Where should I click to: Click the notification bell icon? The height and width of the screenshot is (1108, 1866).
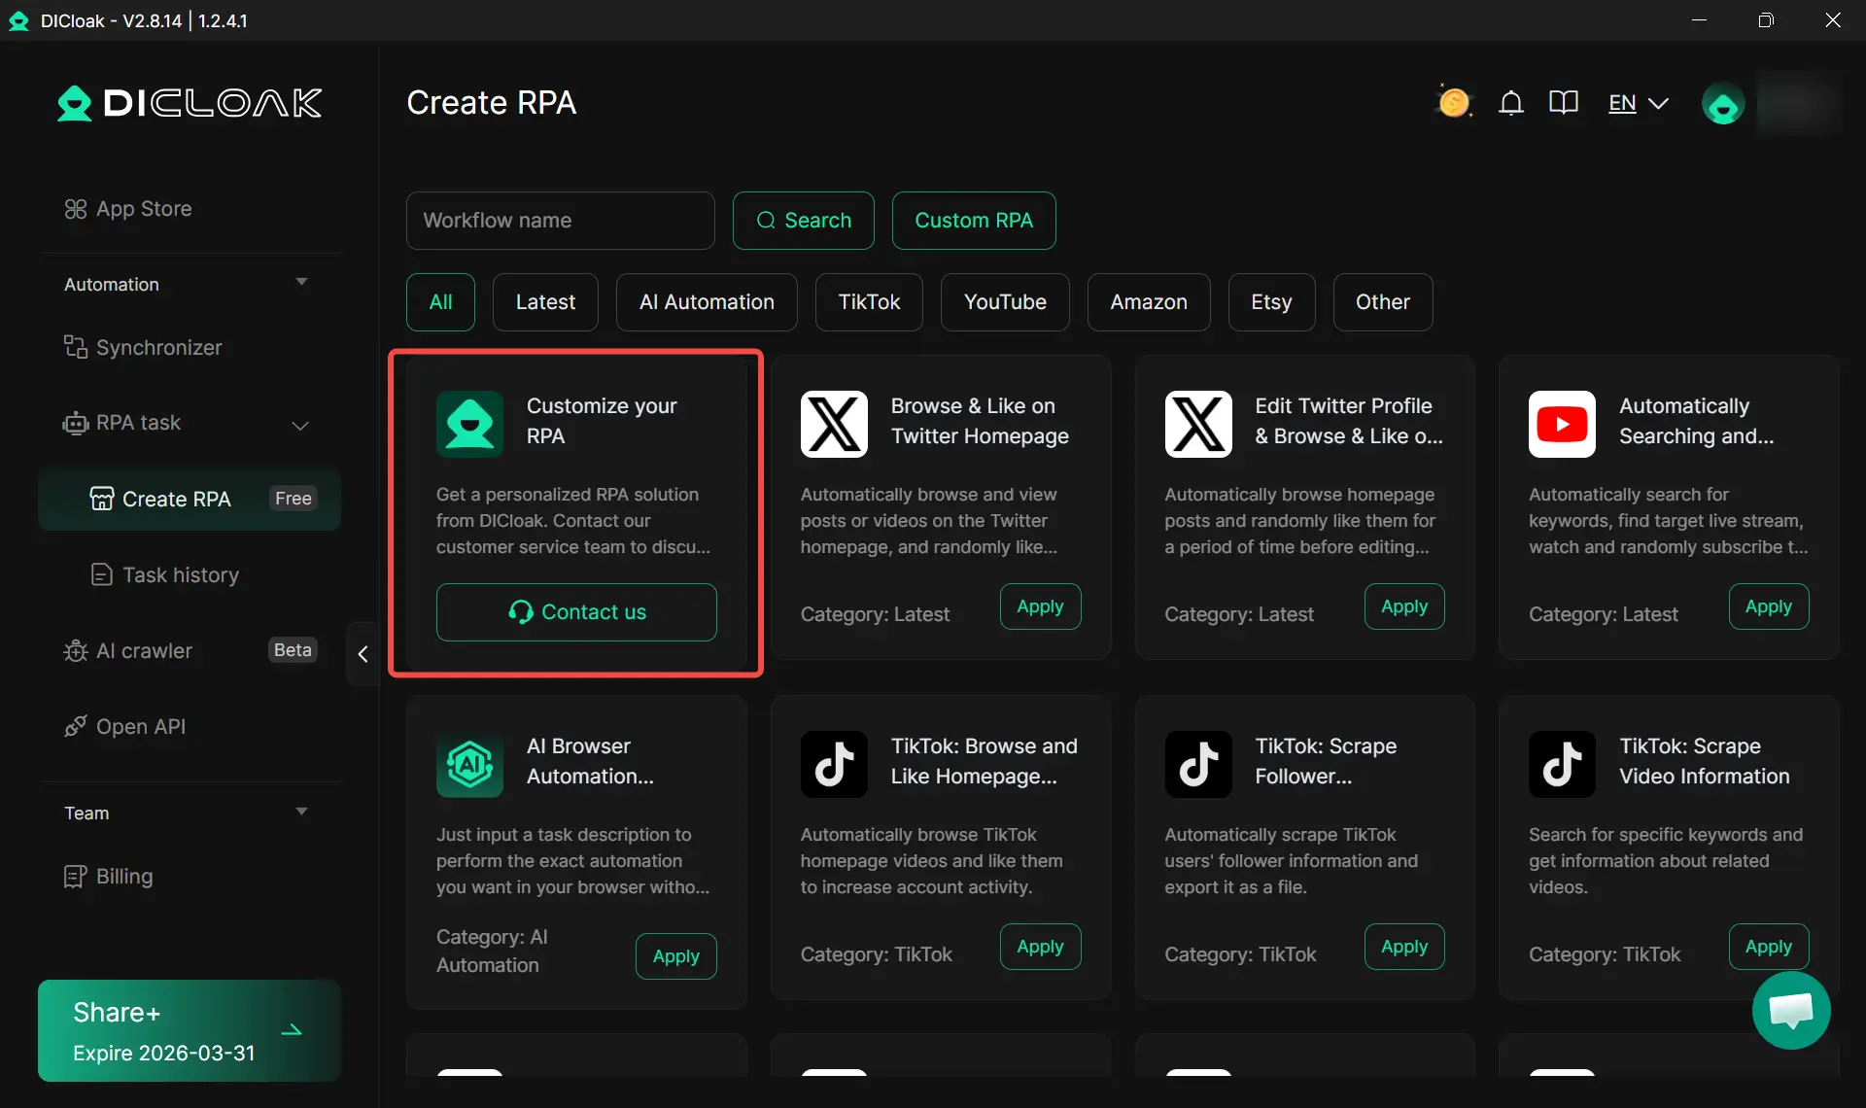point(1510,103)
